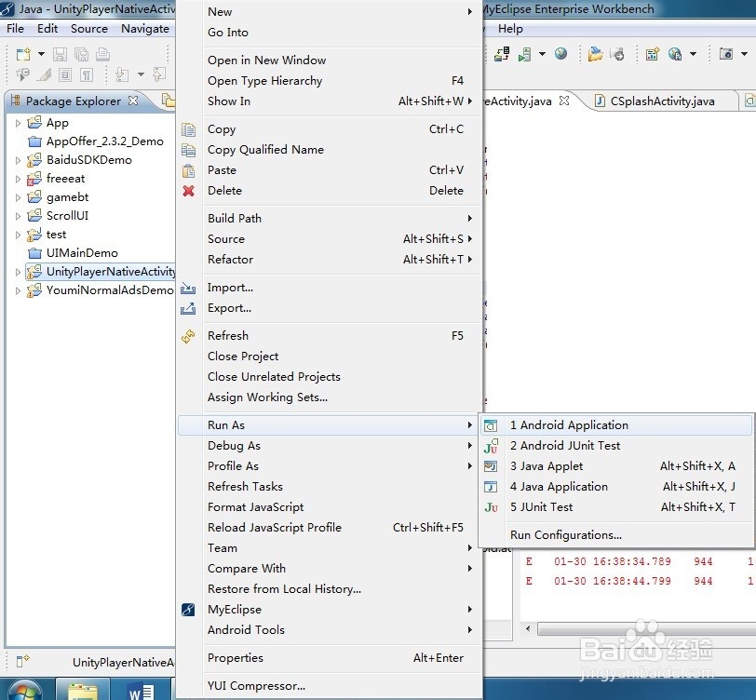Click the yellow Refresh icon

188,336
